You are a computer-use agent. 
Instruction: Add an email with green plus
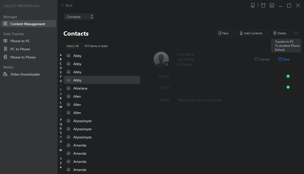click(x=288, y=87)
